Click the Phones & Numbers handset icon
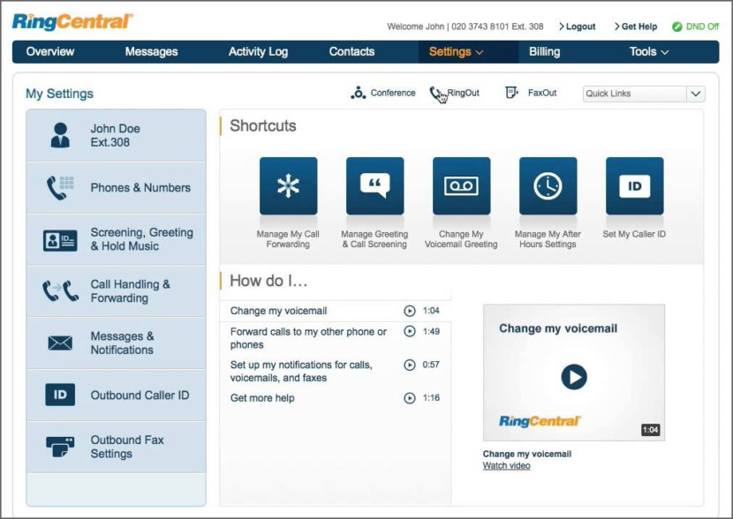Screen dimensions: 733x519 [x=60, y=188]
